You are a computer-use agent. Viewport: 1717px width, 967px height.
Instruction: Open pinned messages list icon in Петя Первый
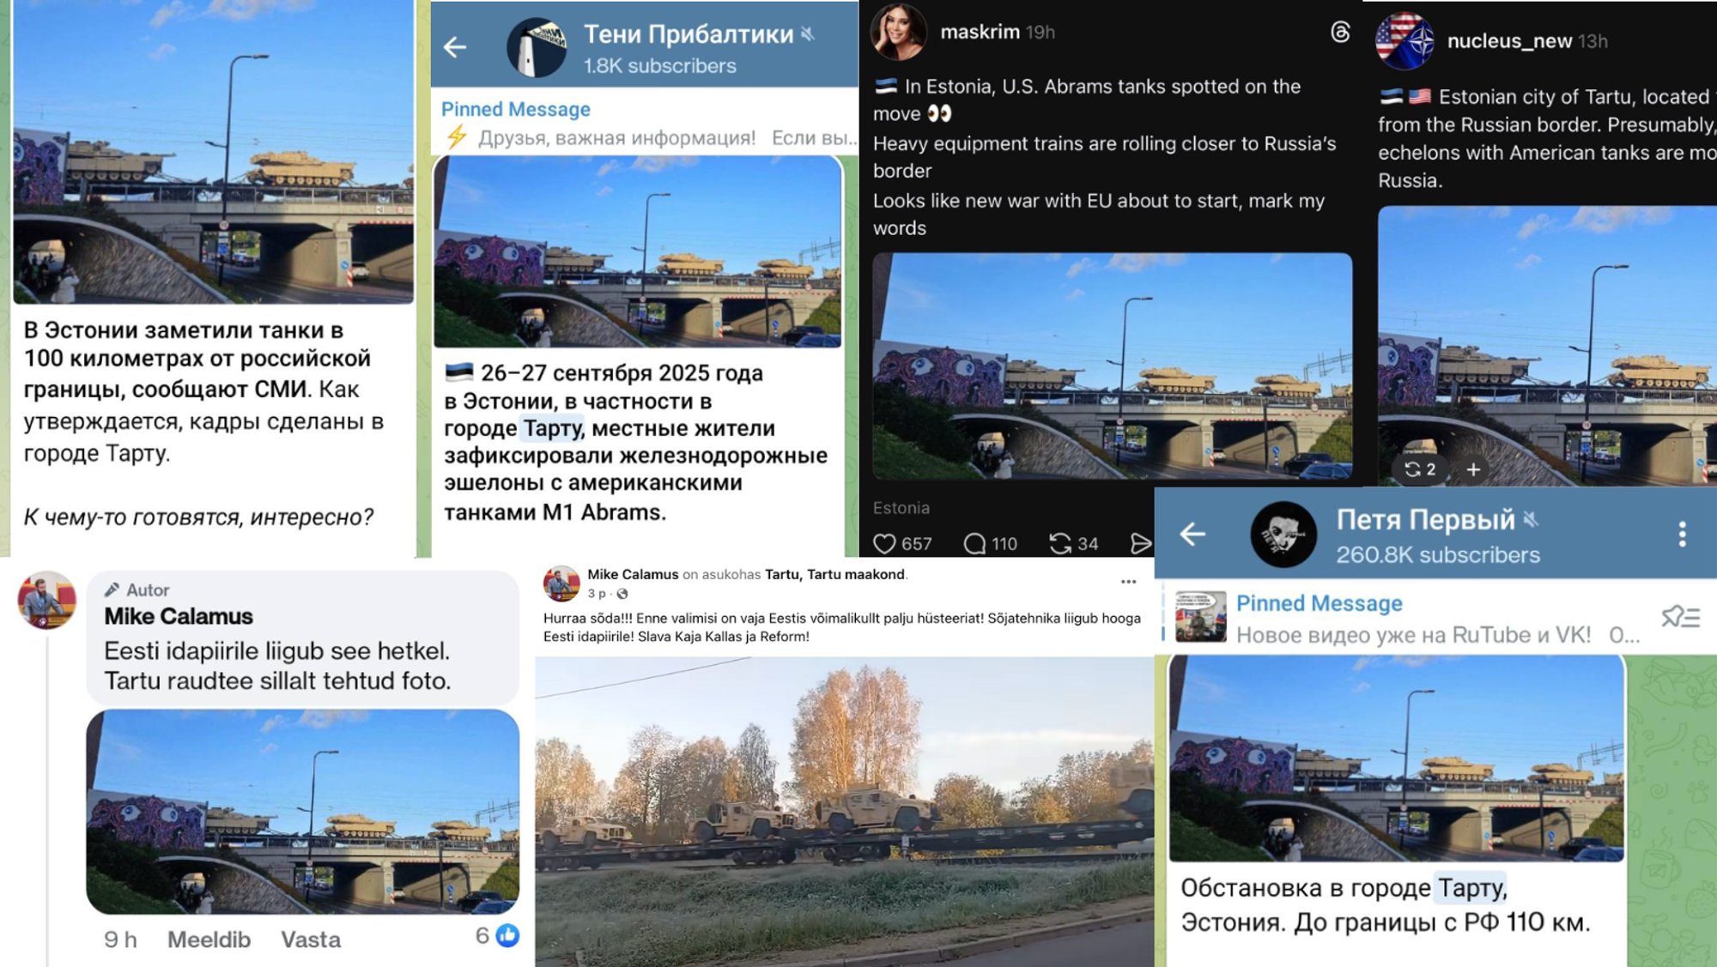[x=1681, y=617]
